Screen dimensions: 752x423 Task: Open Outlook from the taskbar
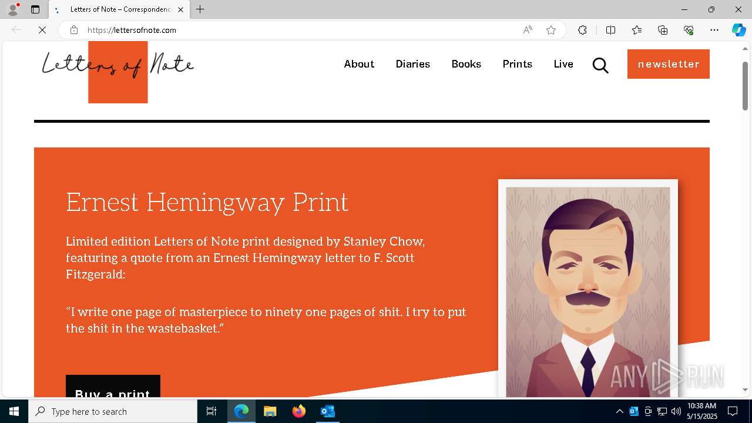point(327,411)
